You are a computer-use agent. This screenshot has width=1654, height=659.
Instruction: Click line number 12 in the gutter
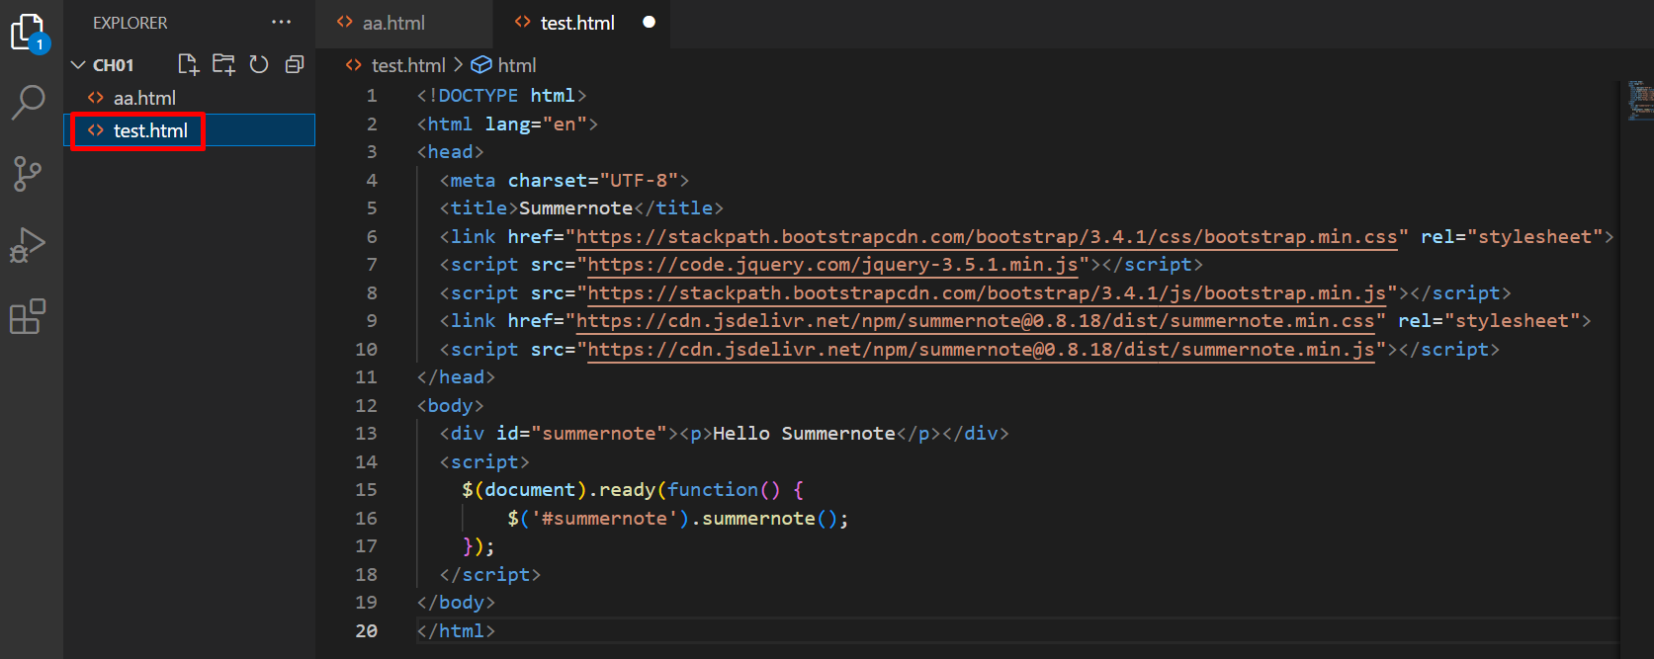click(x=366, y=406)
